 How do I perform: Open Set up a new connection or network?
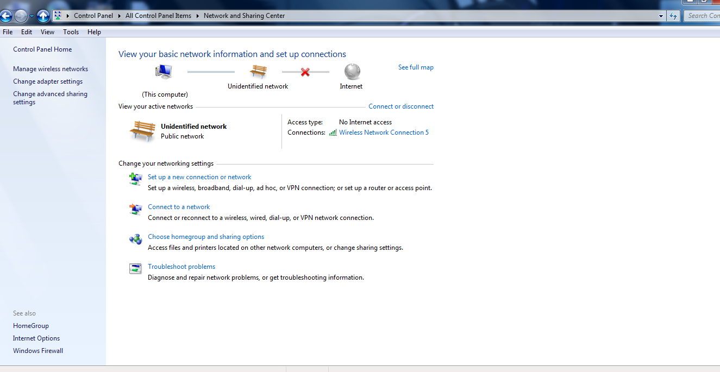pyautogui.click(x=199, y=177)
